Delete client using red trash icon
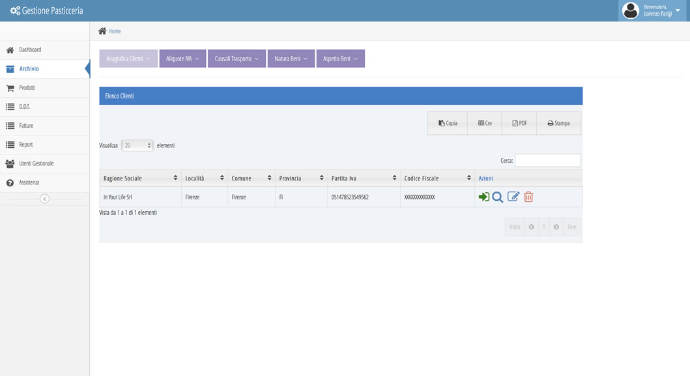This screenshot has height=376, width=690. click(528, 197)
